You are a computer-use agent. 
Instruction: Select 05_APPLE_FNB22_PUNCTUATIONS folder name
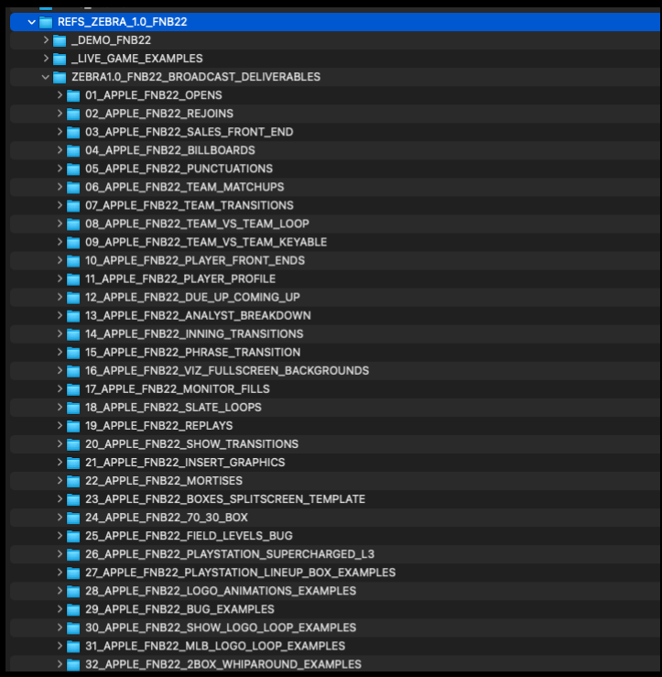tap(179, 169)
